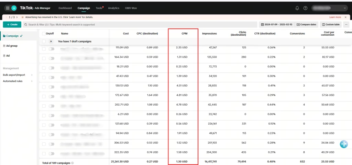Image resolution: width=352 pixels, height=165 pixels.
Task: Open the date range picker 2024-07-09 - 2025-02-10
Action: (x=277, y=24)
